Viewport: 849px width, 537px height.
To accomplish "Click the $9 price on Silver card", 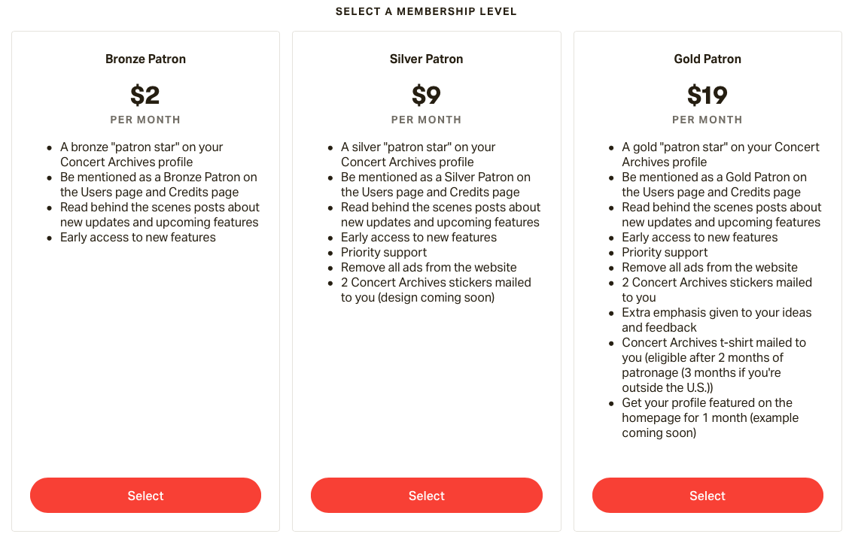I will click(426, 95).
